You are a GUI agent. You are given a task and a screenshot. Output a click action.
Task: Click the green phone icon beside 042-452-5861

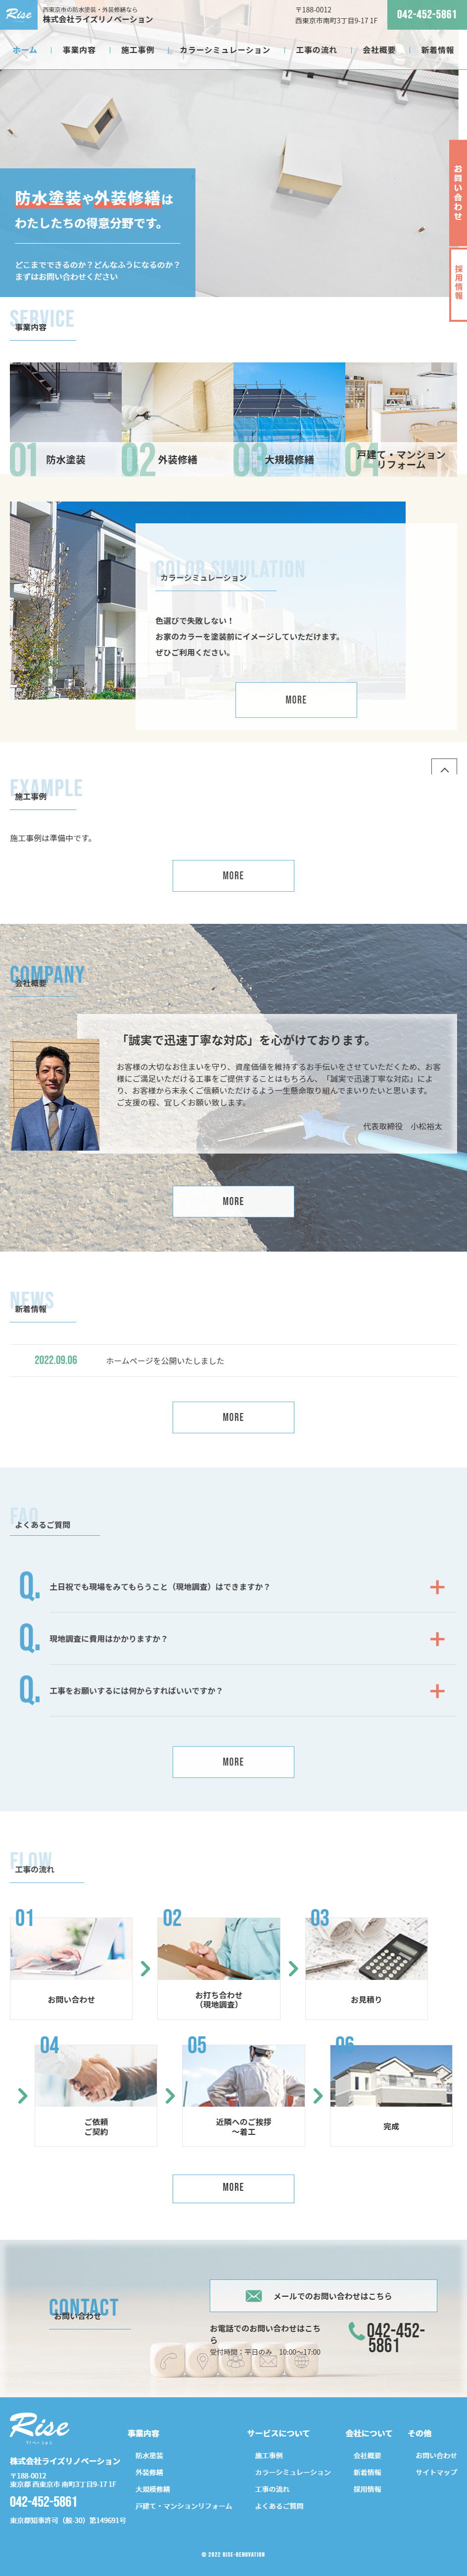[x=356, y=2330]
